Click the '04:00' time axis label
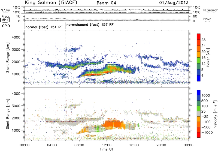The image size is (218, 151). (x=52, y=145)
